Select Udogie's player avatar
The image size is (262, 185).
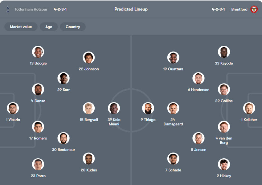(38, 52)
